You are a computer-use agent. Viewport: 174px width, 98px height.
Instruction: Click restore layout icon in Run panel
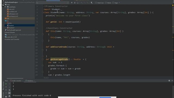pyautogui.click(x=6, y=97)
